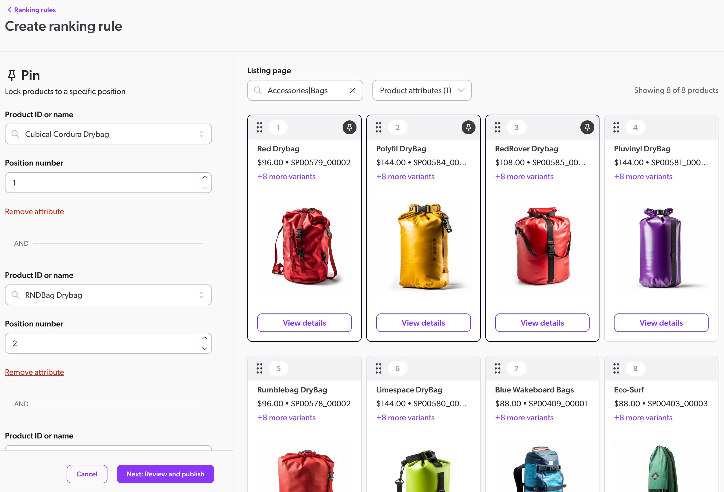Click drag handle of Limespace DryBag card
Screen dimensions: 724x492
tap(378, 368)
